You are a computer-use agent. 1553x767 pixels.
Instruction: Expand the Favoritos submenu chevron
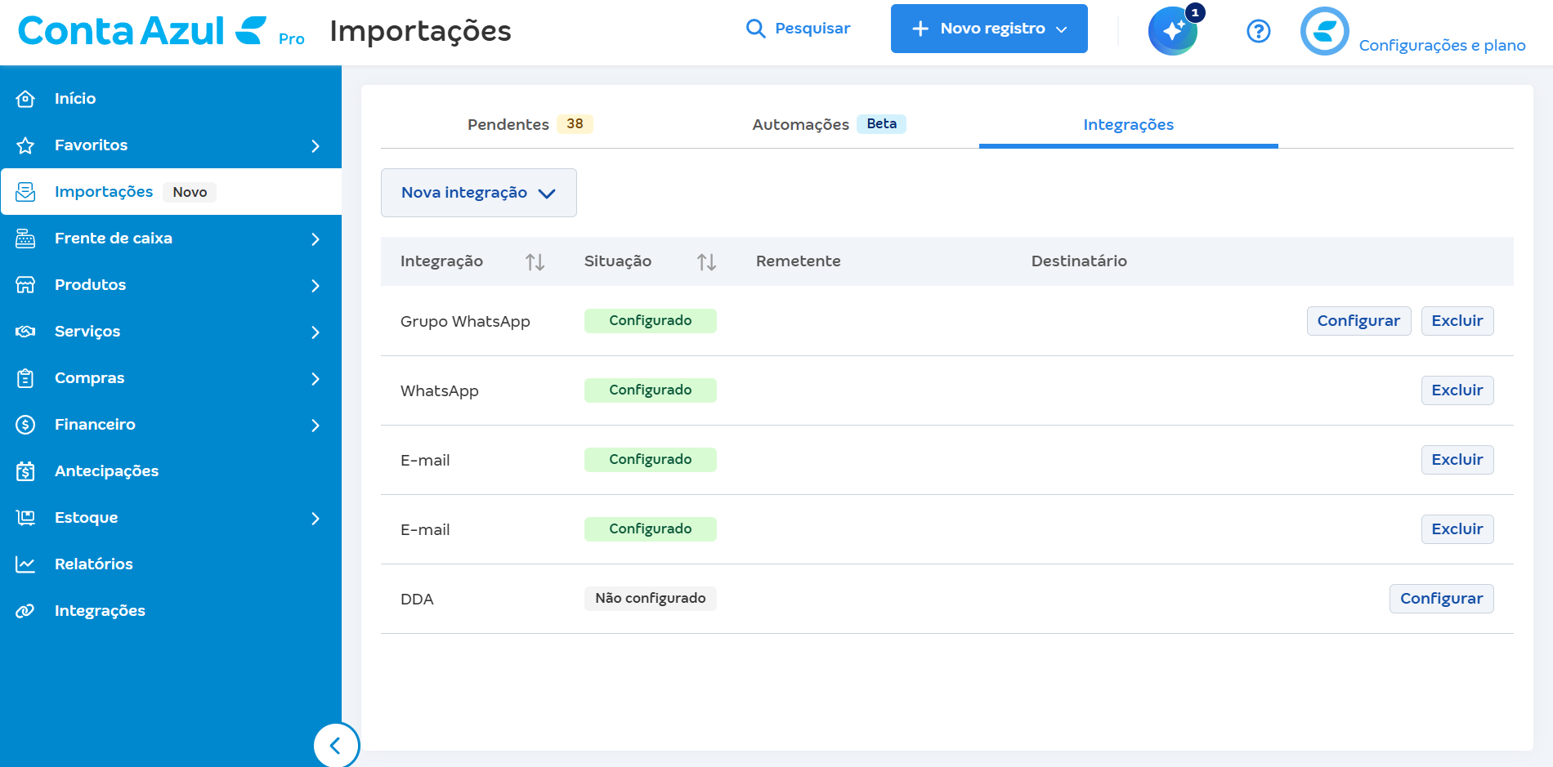click(316, 146)
